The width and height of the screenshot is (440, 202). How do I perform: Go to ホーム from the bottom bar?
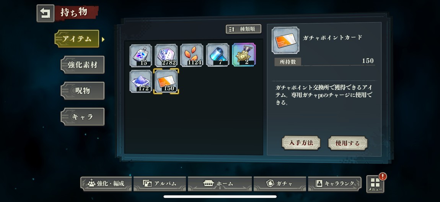(x=220, y=184)
